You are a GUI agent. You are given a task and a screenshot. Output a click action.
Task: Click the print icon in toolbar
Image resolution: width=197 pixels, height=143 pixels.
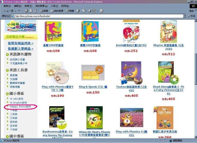90,11
